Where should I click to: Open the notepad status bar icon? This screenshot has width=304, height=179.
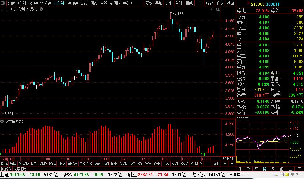click(282, 175)
